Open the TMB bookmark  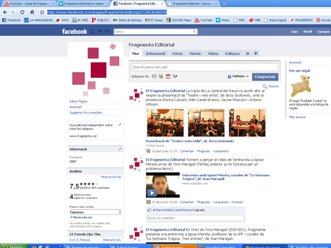point(255,20)
